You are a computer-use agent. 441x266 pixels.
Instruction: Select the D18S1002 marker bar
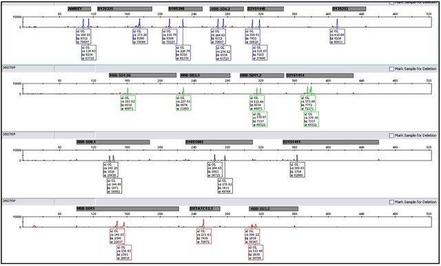(x=219, y=142)
